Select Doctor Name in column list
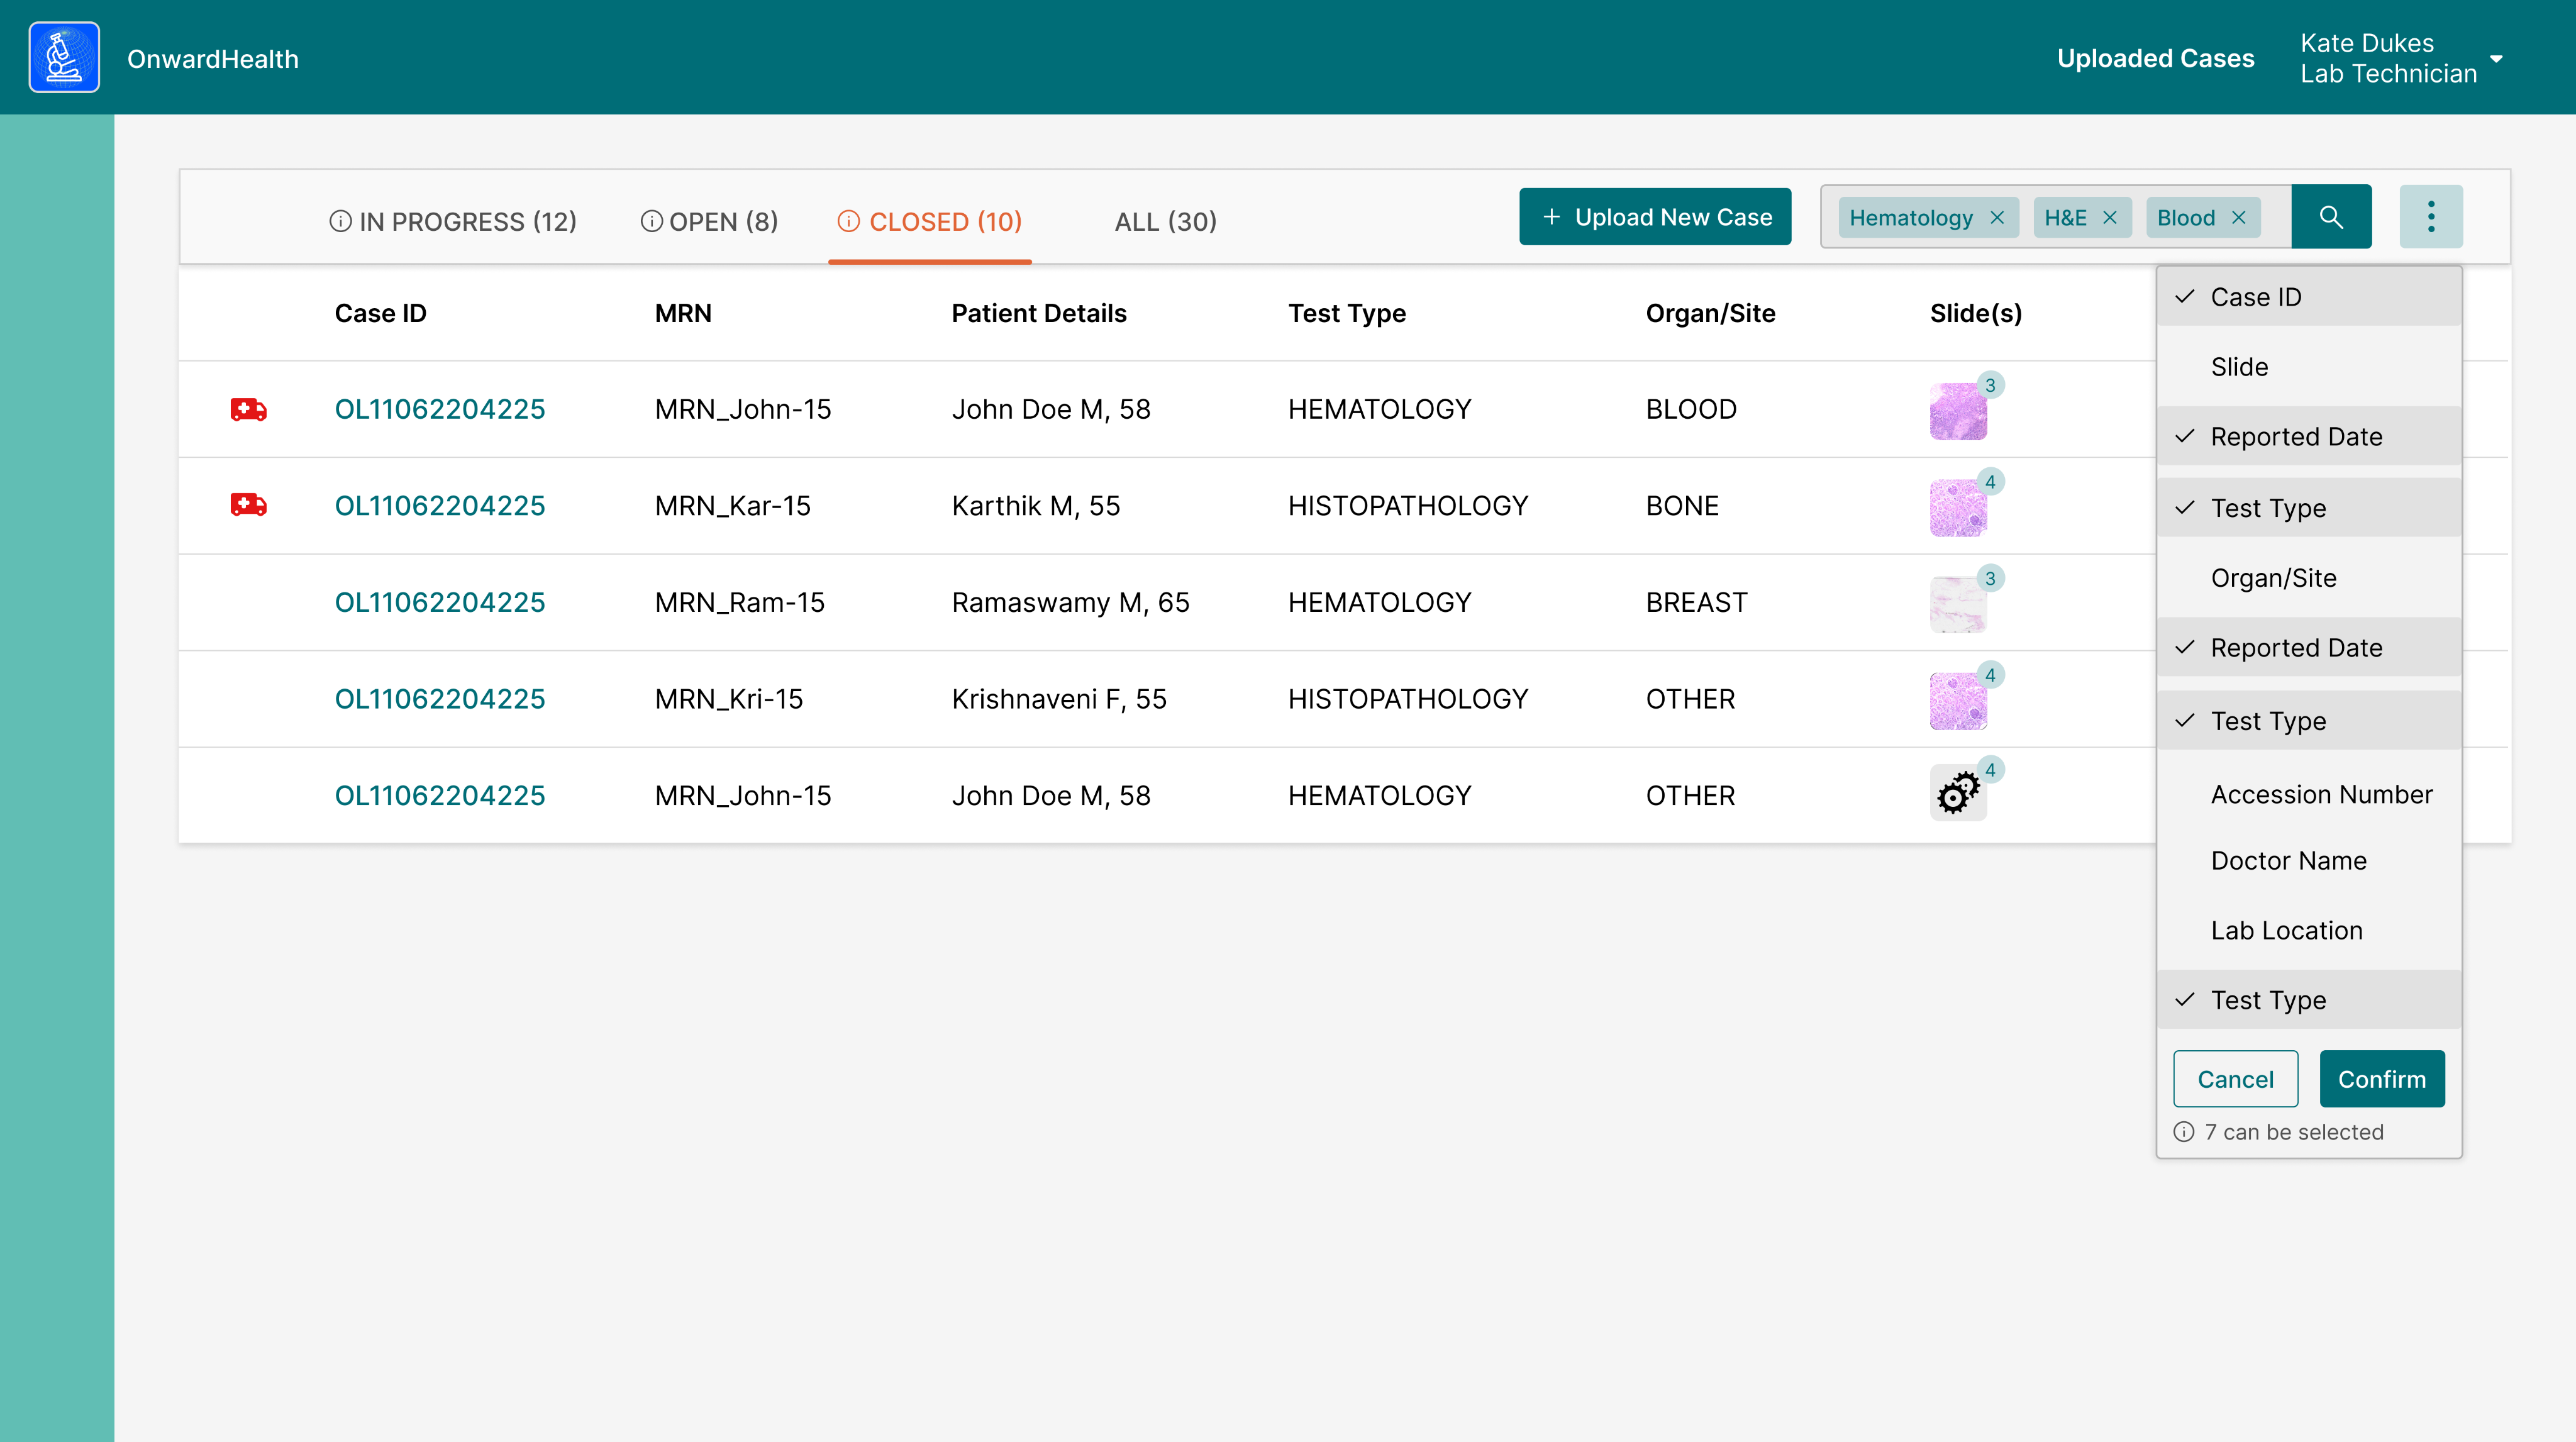 click(2288, 861)
